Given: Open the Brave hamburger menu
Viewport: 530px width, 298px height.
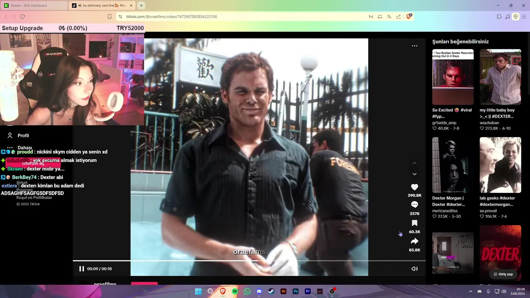Looking at the screenshot, I should coord(524,17).
